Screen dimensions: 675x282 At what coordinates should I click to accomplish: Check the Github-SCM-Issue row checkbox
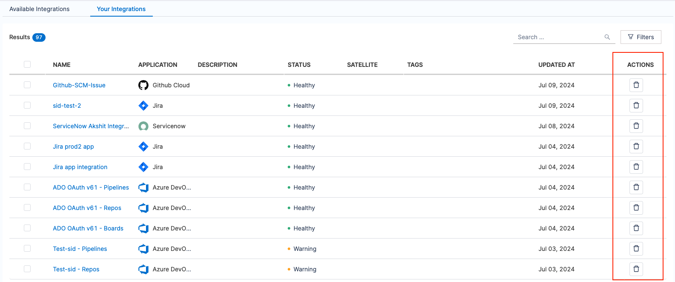(x=27, y=85)
